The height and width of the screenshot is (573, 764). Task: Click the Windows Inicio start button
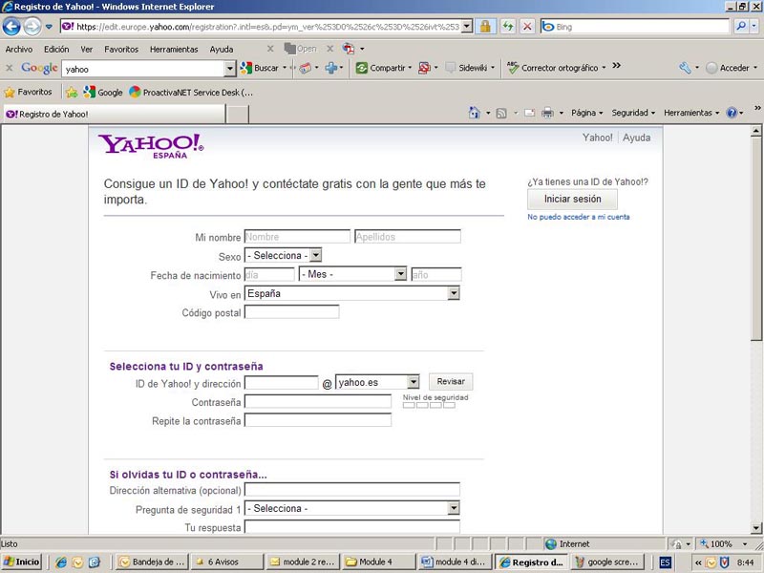pyautogui.click(x=22, y=562)
